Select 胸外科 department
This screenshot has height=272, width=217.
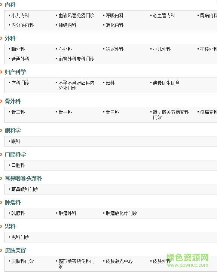[x=18, y=49]
